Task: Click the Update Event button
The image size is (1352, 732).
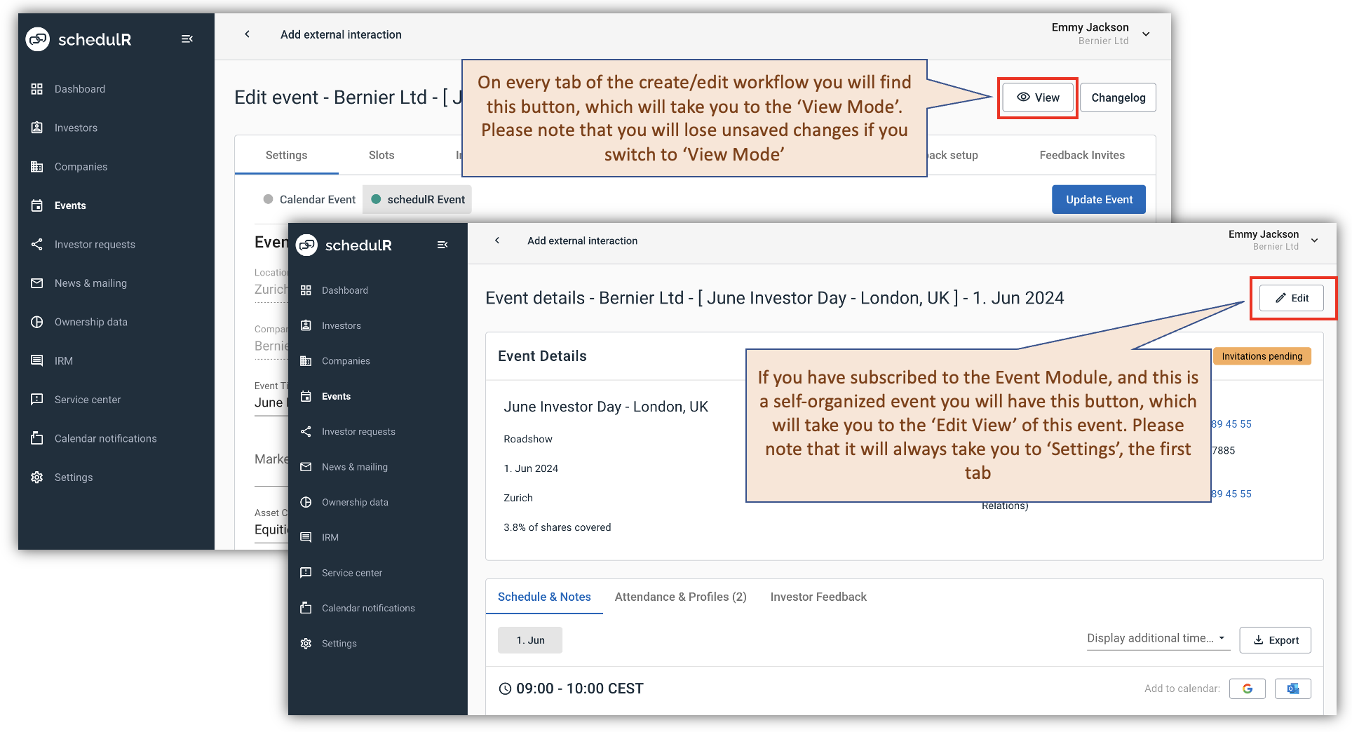Action: tap(1098, 199)
